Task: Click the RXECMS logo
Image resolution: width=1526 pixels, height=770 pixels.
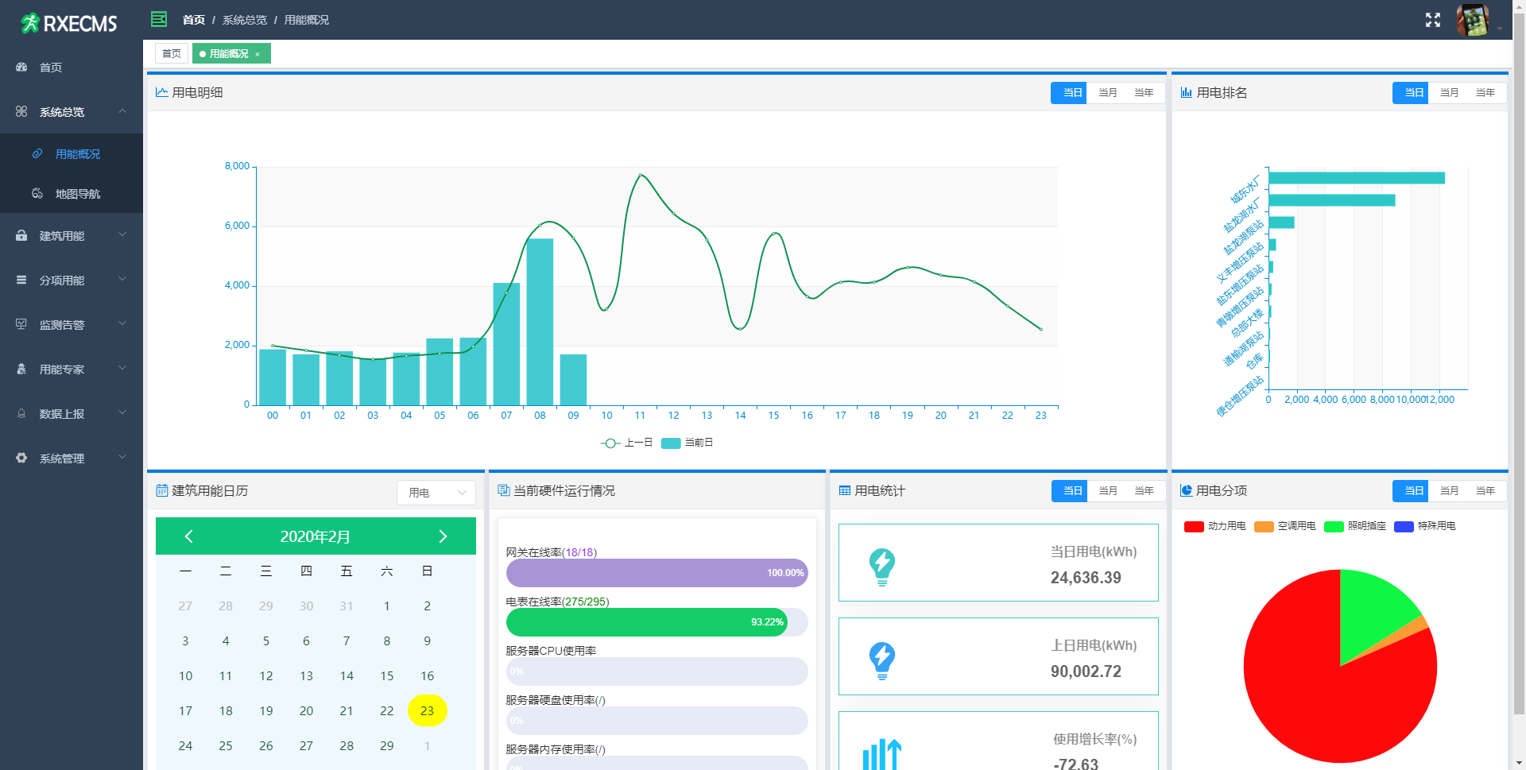Action: [69, 24]
